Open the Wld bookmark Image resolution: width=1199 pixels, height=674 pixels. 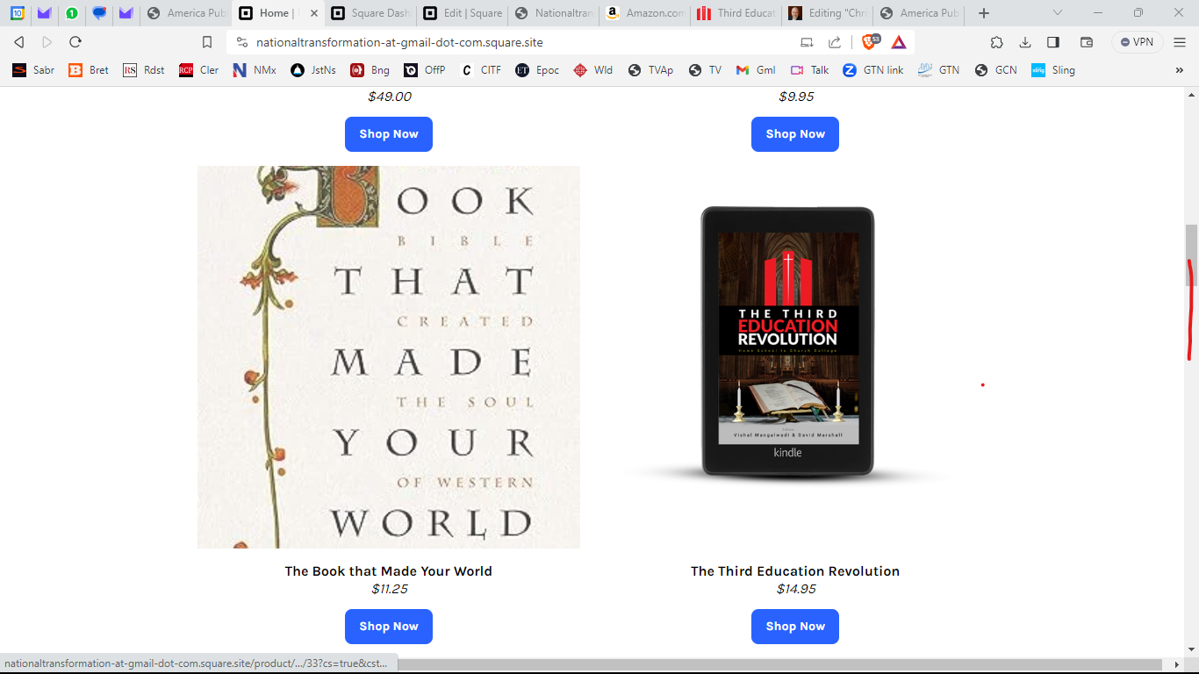pyautogui.click(x=593, y=70)
